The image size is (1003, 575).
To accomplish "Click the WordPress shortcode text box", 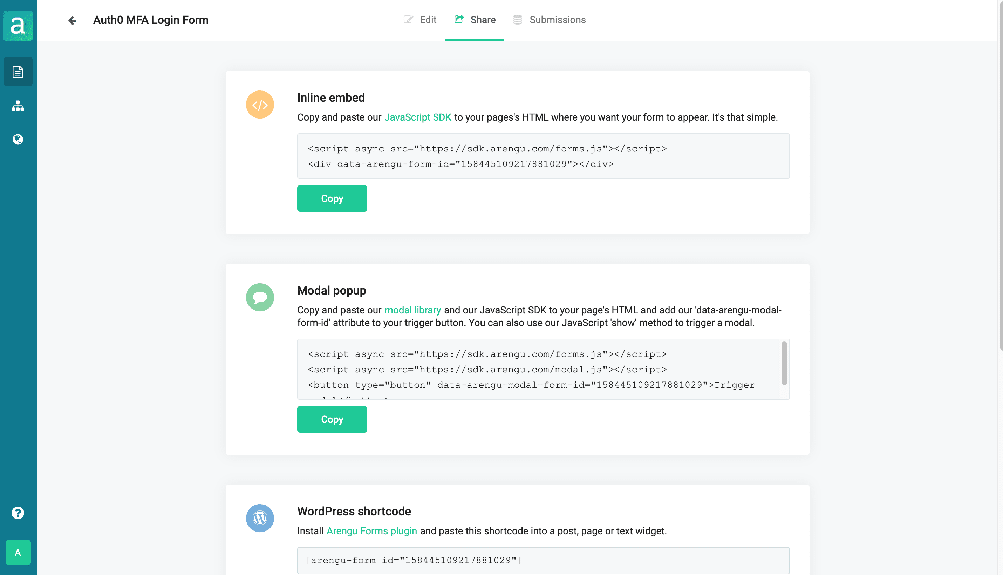I will coord(543,560).
